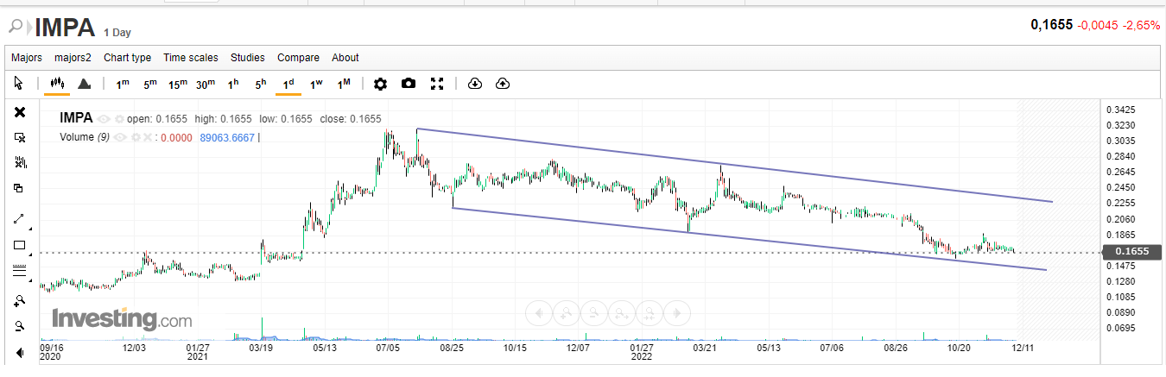Set timeframe to 5 hours
1166x377 pixels.
[261, 84]
